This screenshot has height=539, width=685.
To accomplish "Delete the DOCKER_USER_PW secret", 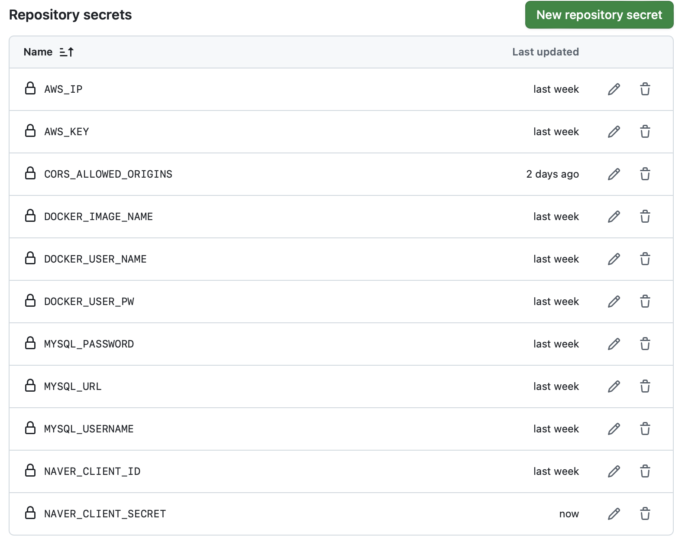I will tap(645, 302).
